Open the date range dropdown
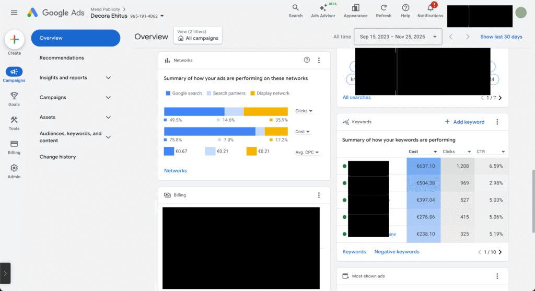535x291 pixels. [x=398, y=37]
